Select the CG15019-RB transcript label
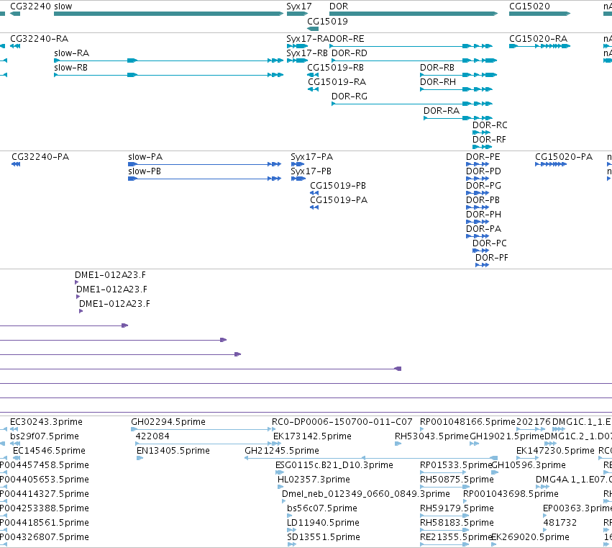Image resolution: width=612 pixels, height=548 pixels. click(335, 68)
